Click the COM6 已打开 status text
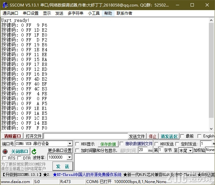Image resolution: width=215 pixels, height=185 pixels. click(x=99, y=182)
